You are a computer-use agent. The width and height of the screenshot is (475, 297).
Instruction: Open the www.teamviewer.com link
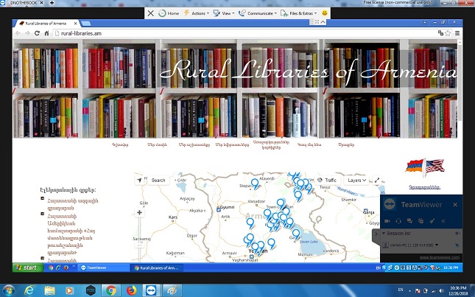pos(439,257)
